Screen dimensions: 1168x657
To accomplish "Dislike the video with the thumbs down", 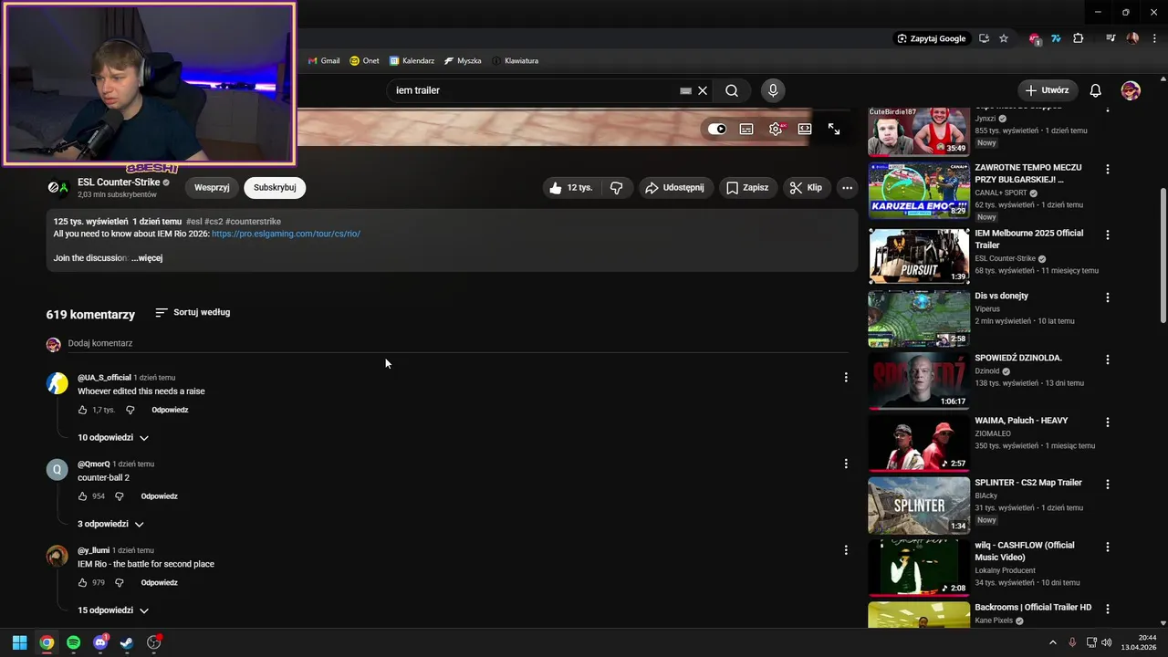I will (x=617, y=188).
